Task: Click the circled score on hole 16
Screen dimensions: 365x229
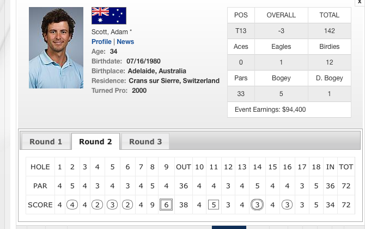Action: [x=287, y=205]
